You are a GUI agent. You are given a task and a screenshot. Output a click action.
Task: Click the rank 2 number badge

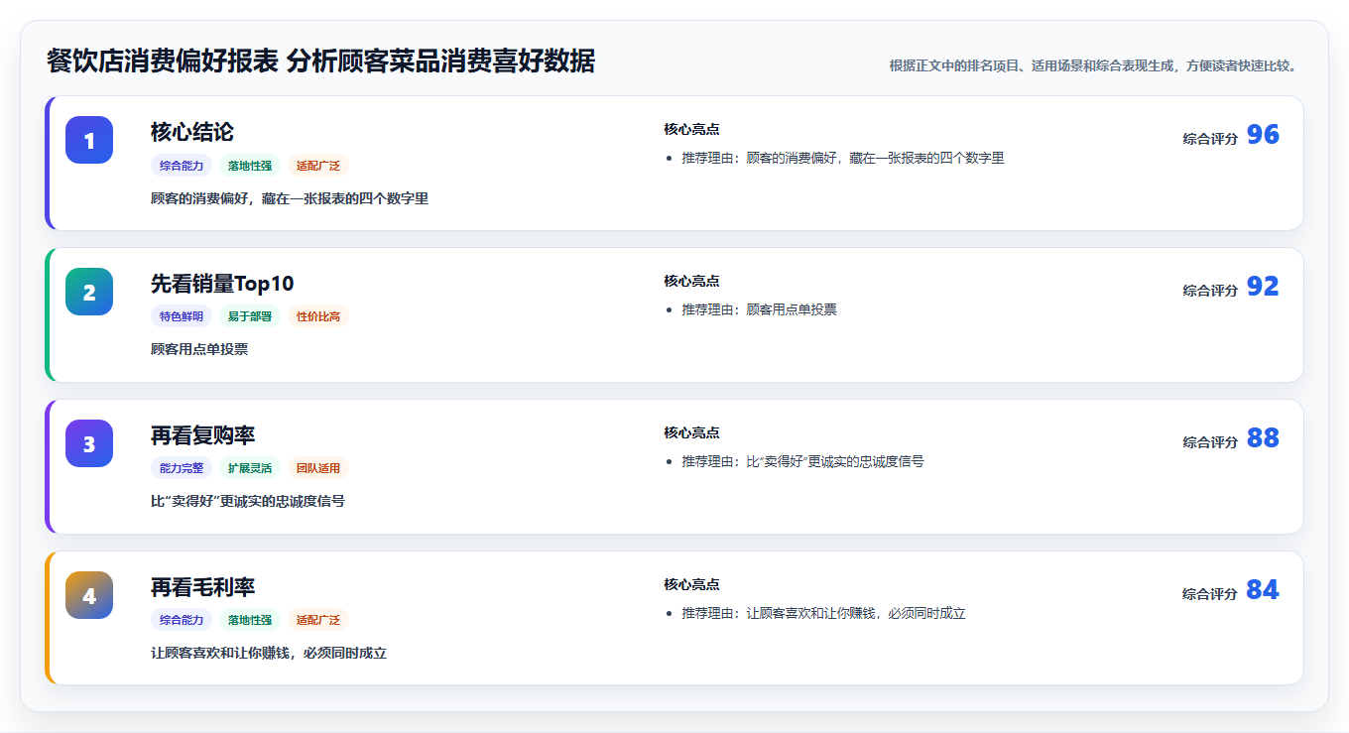point(89,292)
